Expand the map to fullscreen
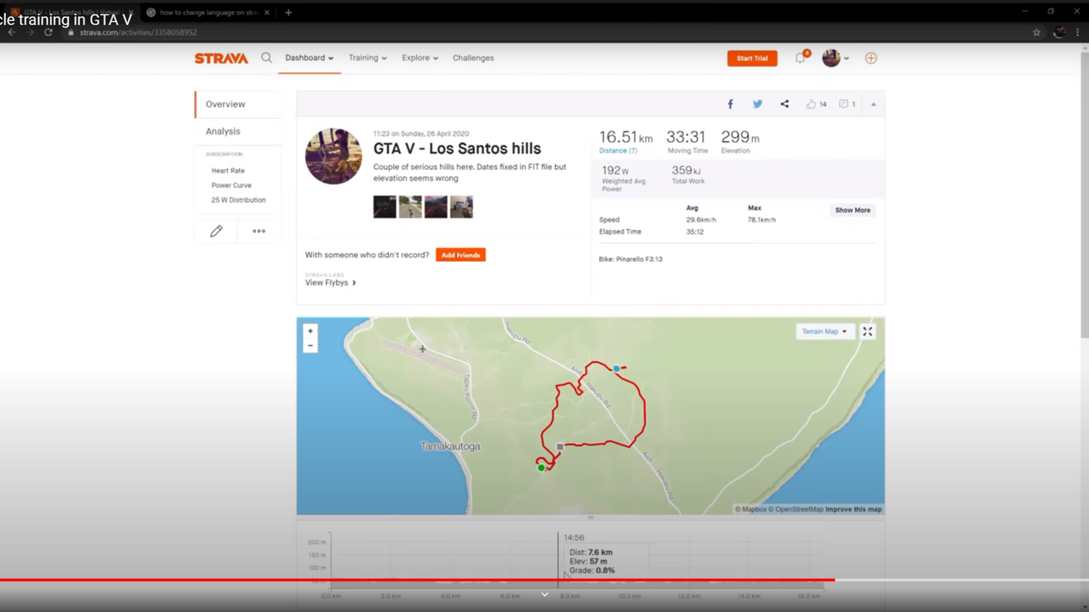1089x612 pixels. [x=867, y=331]
